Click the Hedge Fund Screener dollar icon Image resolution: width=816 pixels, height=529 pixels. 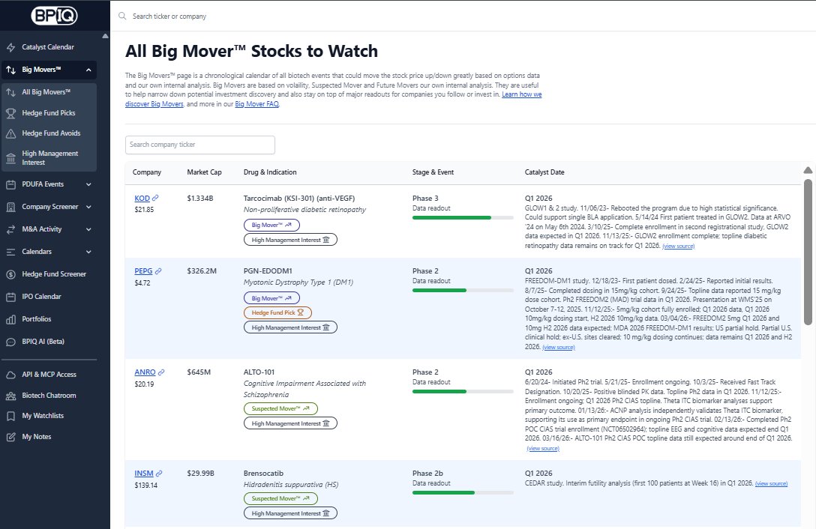[11, 274]
